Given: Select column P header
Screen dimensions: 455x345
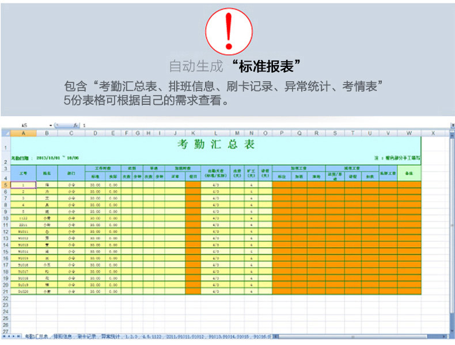Looking at the screenshot, I should pyautogui.click(x=282, y=133).
